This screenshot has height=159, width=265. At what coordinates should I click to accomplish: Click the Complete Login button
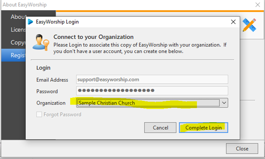point(204,128)
